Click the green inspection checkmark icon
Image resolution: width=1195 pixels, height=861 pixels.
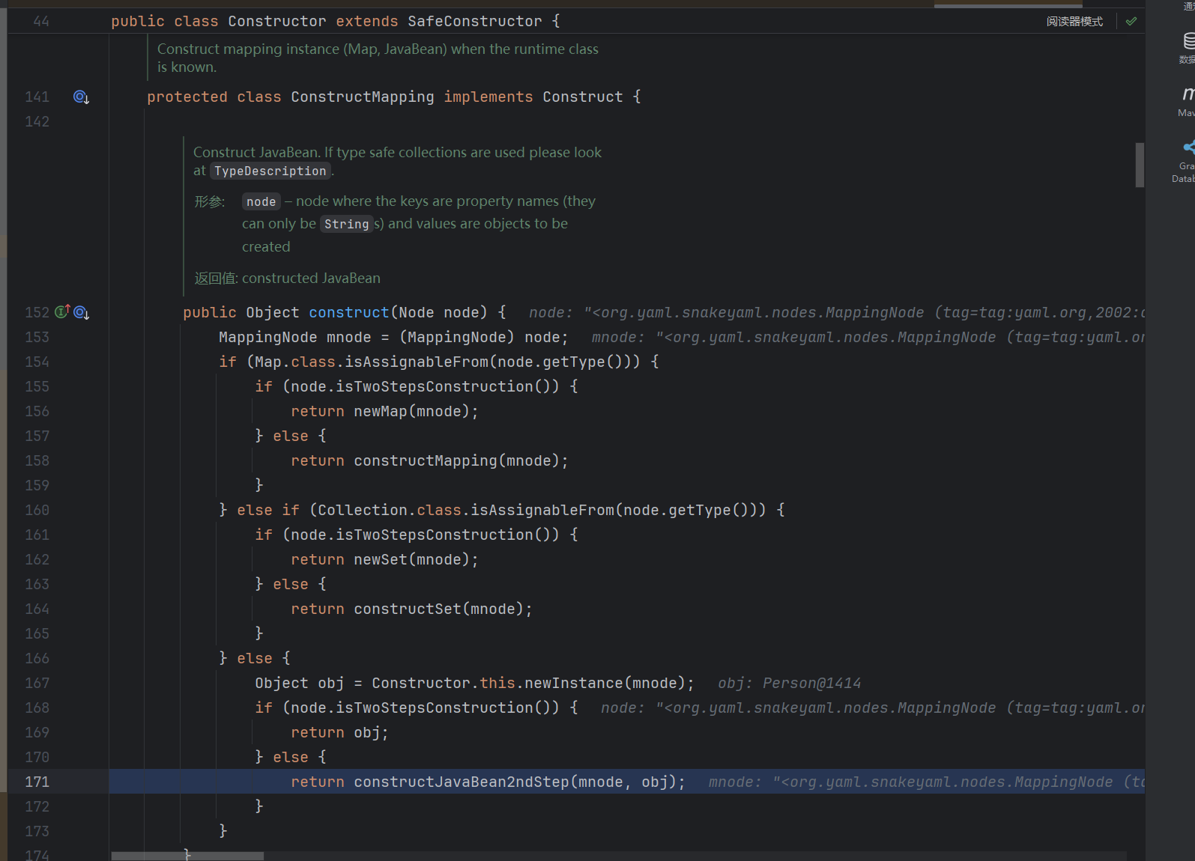tap(1131, 22)
